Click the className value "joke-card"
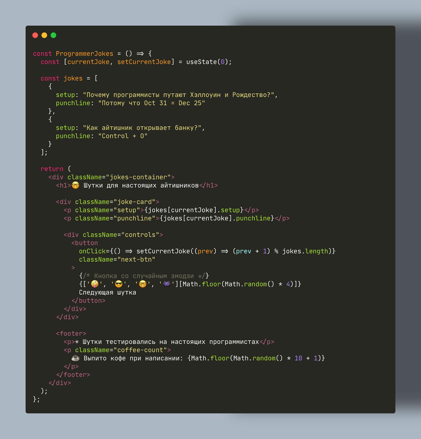The image size is (421, 439). [x=134, y=202]
